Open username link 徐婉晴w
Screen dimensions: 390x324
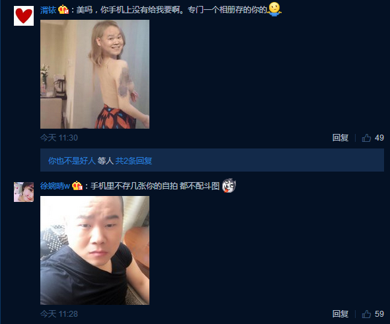click(x=56, y=185)
